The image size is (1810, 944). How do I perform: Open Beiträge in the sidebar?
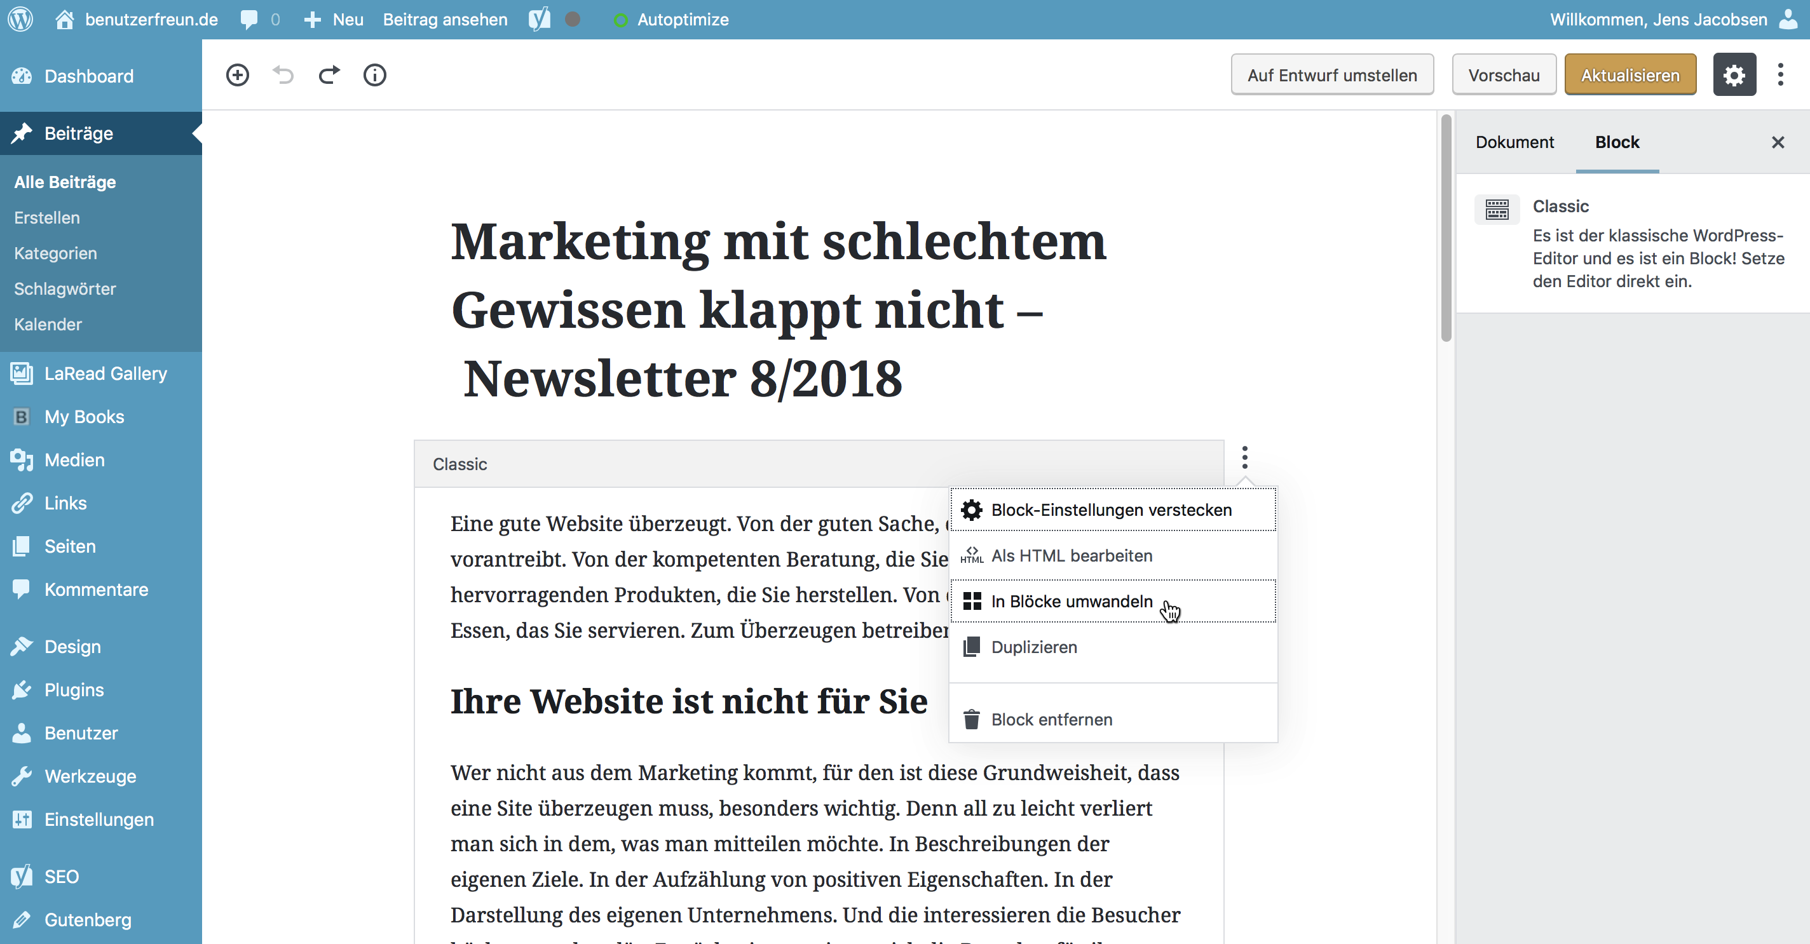(x=101, y=133)
